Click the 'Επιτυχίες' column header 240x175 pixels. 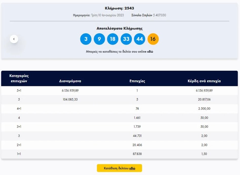(x=137, y=81)
